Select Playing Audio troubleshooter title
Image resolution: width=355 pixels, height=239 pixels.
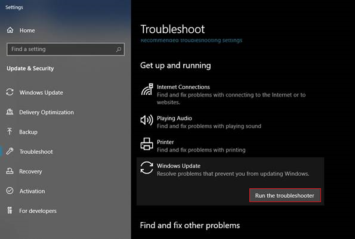[x=174, y=118]
